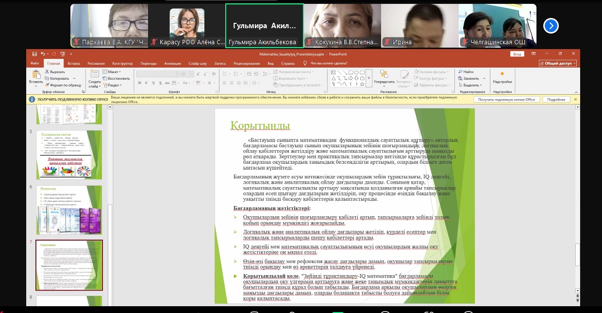
Task: Expand the Раздел section dropdown
Action: [113, 85]
